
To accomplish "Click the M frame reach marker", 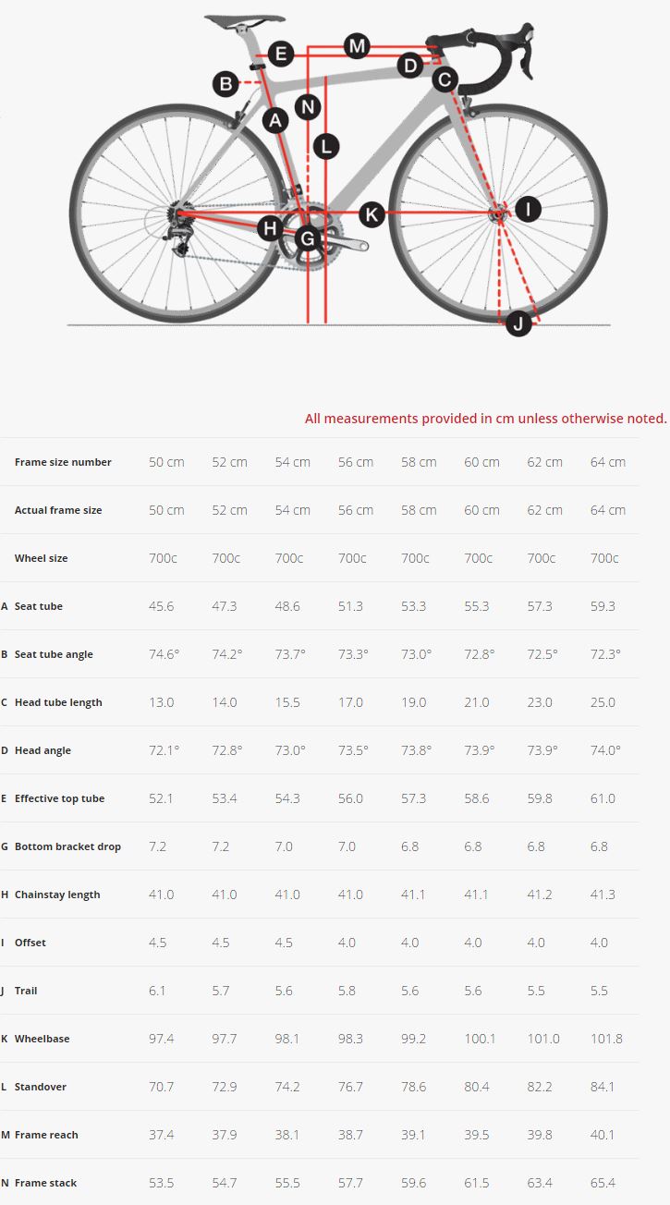I will click(357, 45).
